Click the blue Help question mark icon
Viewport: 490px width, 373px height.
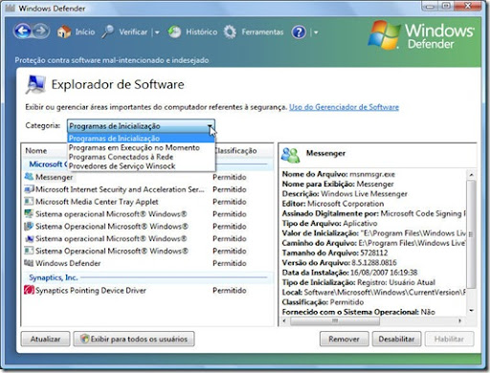point(299,32)
